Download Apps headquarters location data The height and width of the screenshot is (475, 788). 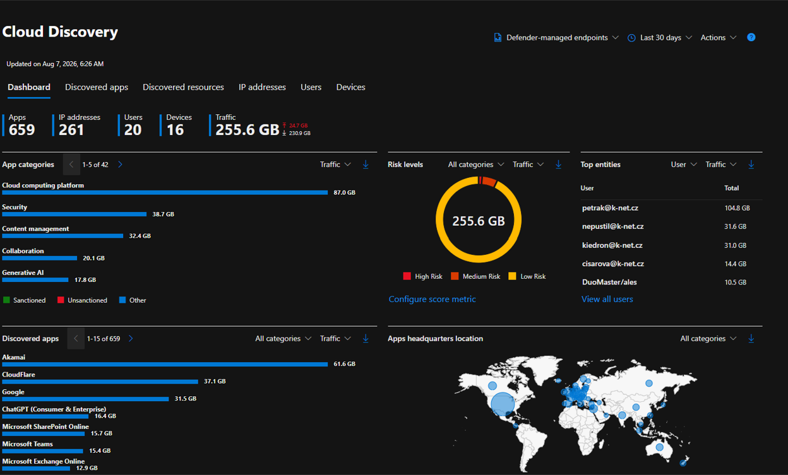(x=751, y=339)
